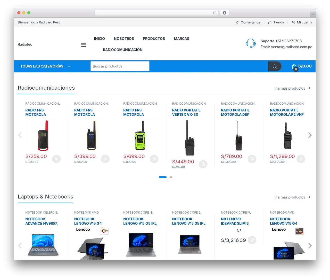The width and height of the screenshot is (330, 280).
Task: Add the S/259.00 Motorola radio to cart
Action: [56, 159]
